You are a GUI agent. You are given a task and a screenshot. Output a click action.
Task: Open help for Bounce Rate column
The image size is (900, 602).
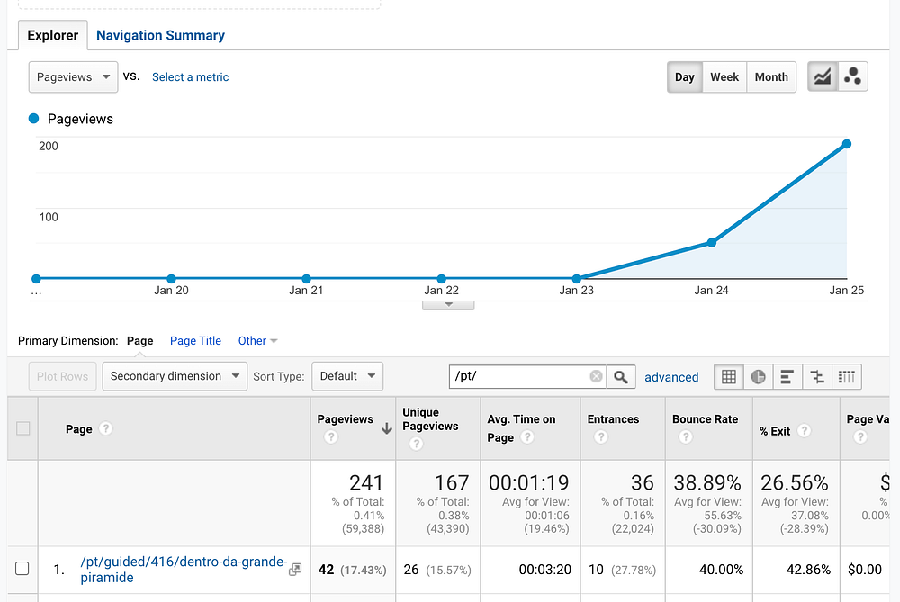click(685, 437)
